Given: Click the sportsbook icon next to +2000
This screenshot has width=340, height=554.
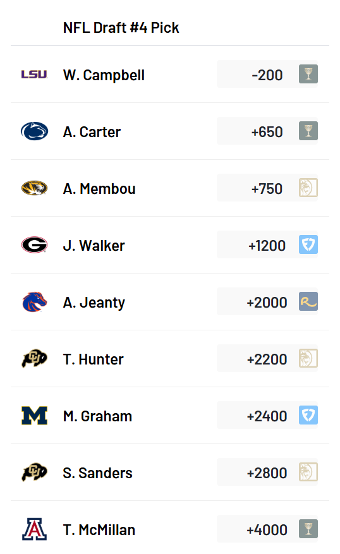Looking at the screenshot, I should (x=308, y=301).
